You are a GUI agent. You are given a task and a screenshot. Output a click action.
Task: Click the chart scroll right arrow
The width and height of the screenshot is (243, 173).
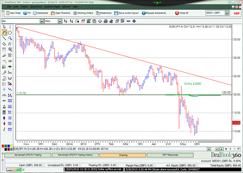[x=222, y=149]
